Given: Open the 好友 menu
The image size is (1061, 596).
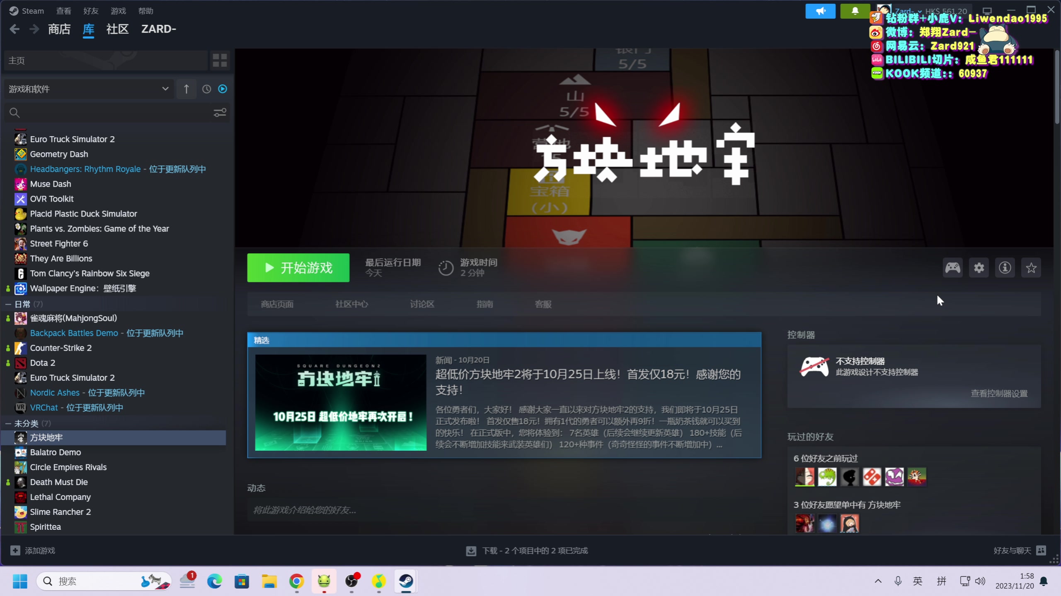Looking at the screenshot, I should point(91,11).
